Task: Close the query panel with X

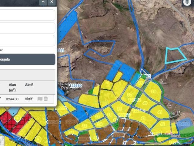Action: [x=52, y=2]
